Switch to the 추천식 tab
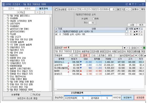 pos(27,9)
